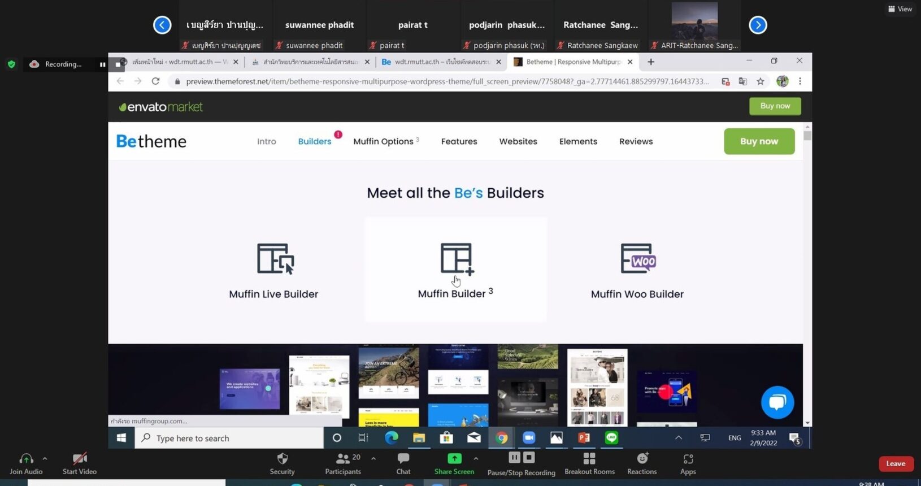Expand Participants options arrow

tap(373, 458)
